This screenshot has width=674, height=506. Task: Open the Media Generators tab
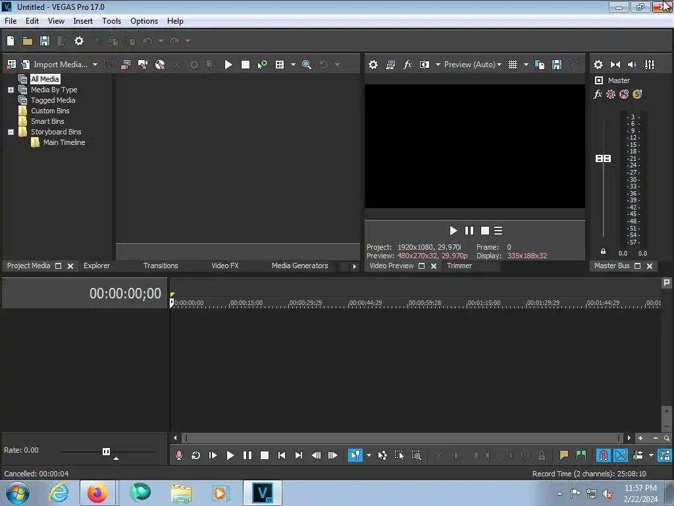(300, 266)
